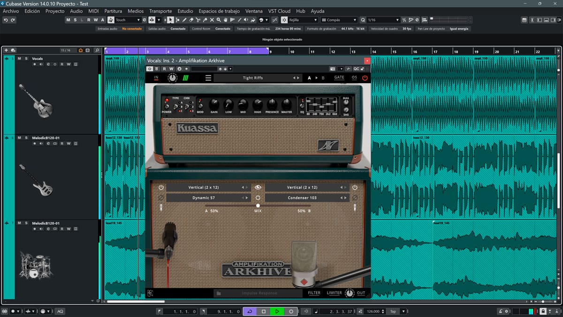Open the Impulse Response folder icon
The image size is (563, 317).
[x=218, y=293]
